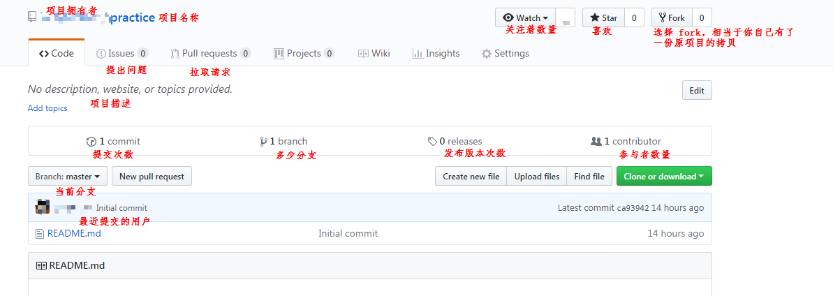Click the Insights tab graph icon

click(418, 54)
